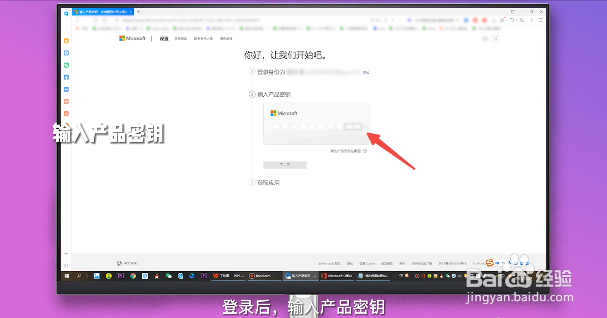
Task: Open the Windows Start menu
Action: (67, 276)
